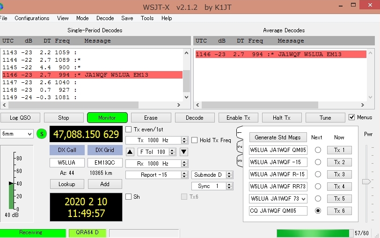The width and height of the screenshot is (380, 238).
Task: Click the Log QSO button
Action: [x=20, y=118]
